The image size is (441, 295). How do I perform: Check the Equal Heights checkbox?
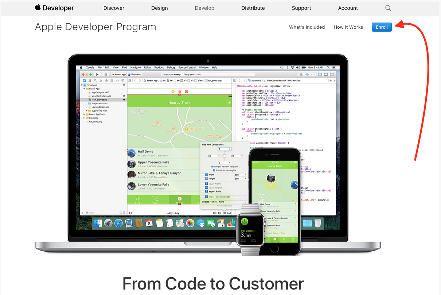tap(203, 188)
